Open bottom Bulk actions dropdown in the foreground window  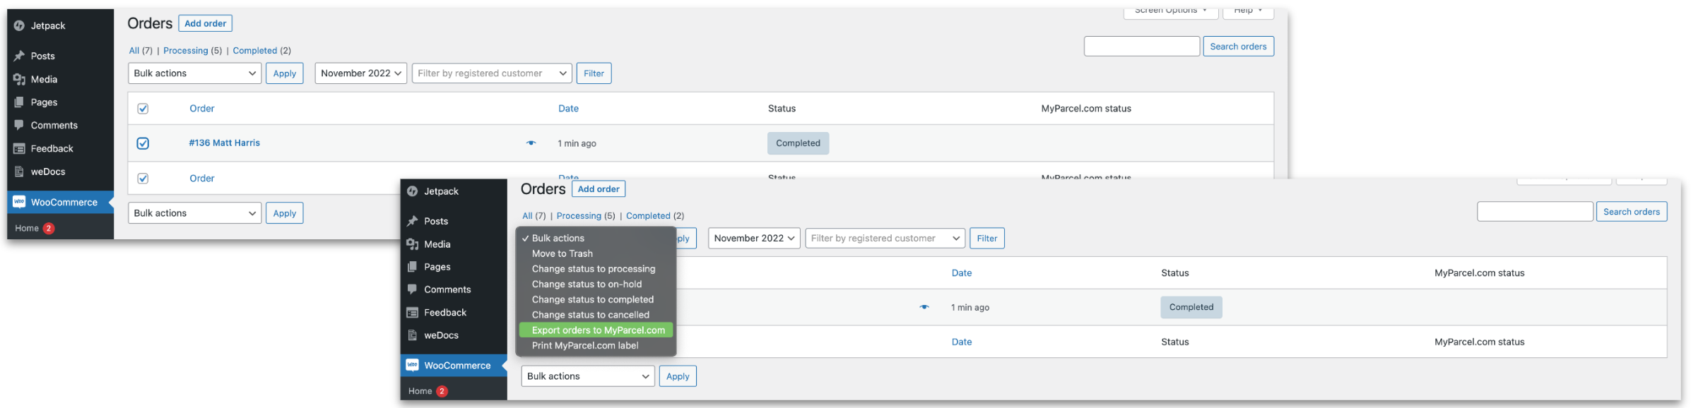[587, 376]
